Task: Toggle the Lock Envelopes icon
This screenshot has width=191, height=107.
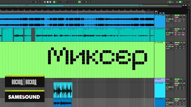Action: [x=161, y=13]
